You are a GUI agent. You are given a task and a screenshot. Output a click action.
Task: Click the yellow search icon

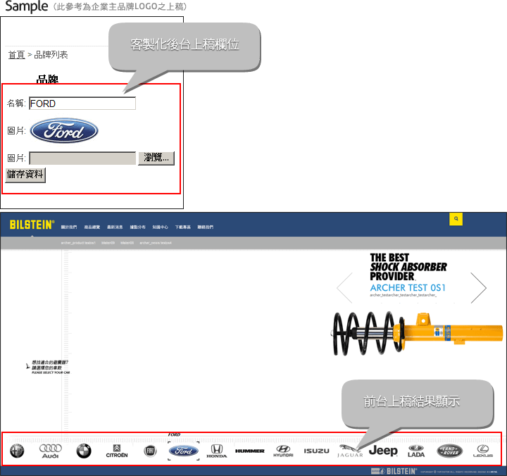[x=456, y=219]
